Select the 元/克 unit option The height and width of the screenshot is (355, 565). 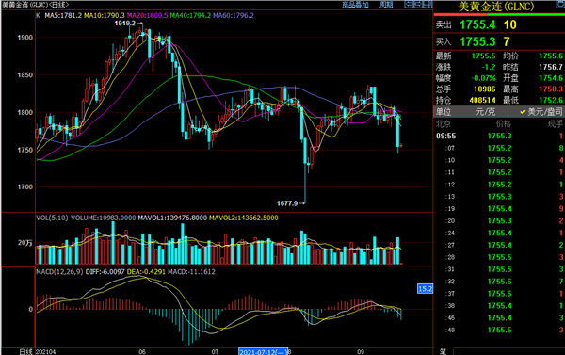pos(485,112)
